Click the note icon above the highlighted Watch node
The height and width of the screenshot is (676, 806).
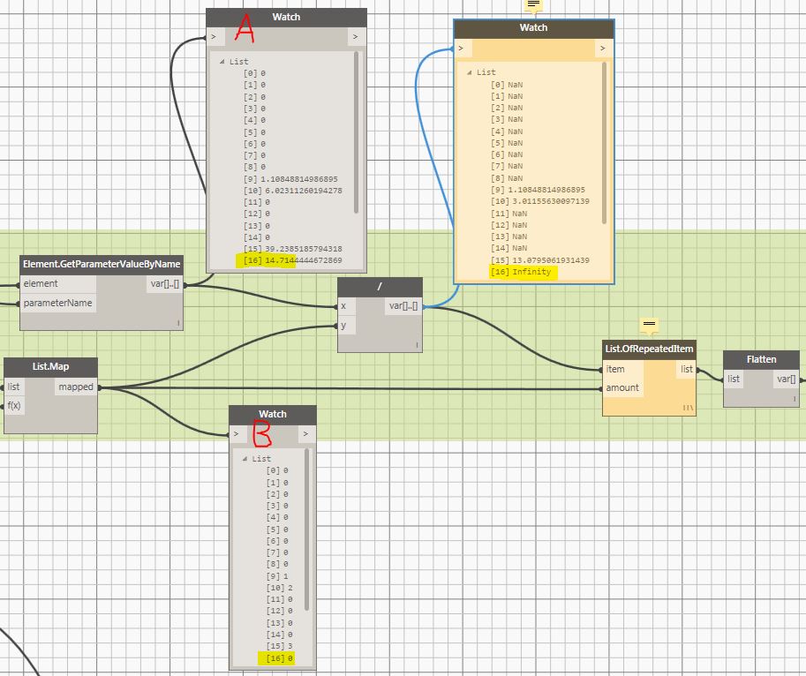tap(533, 5)
